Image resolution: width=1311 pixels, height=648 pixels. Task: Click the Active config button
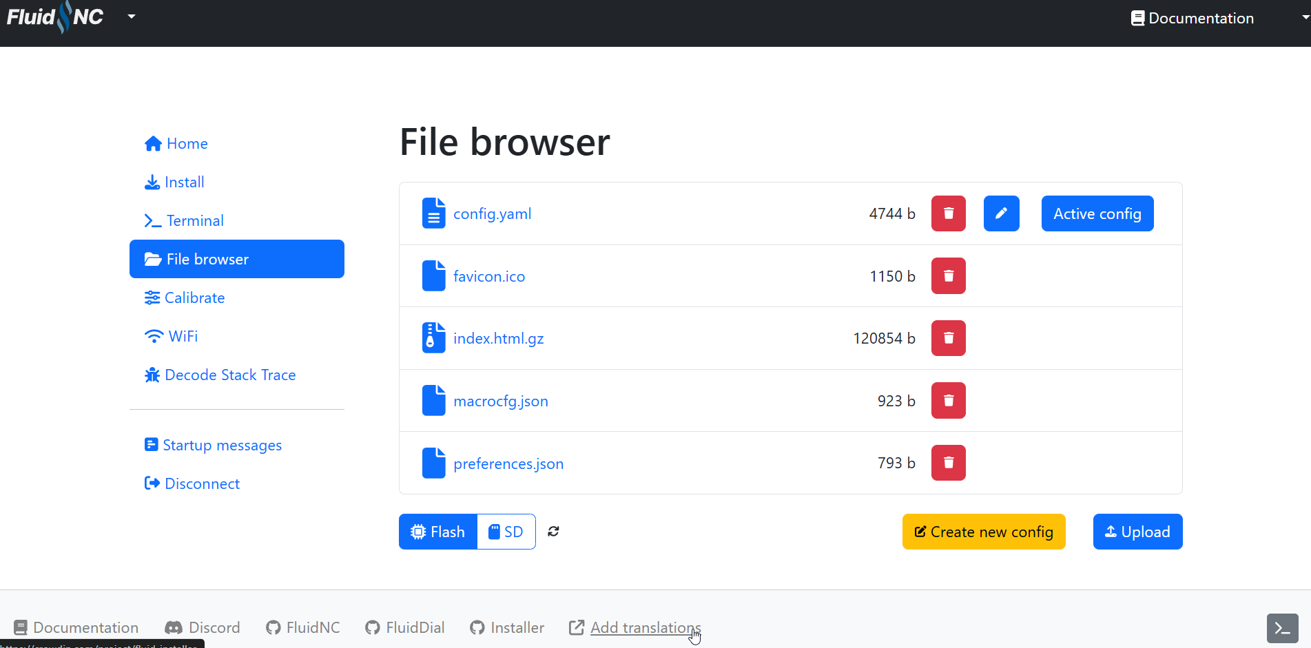pos(1097,213)
